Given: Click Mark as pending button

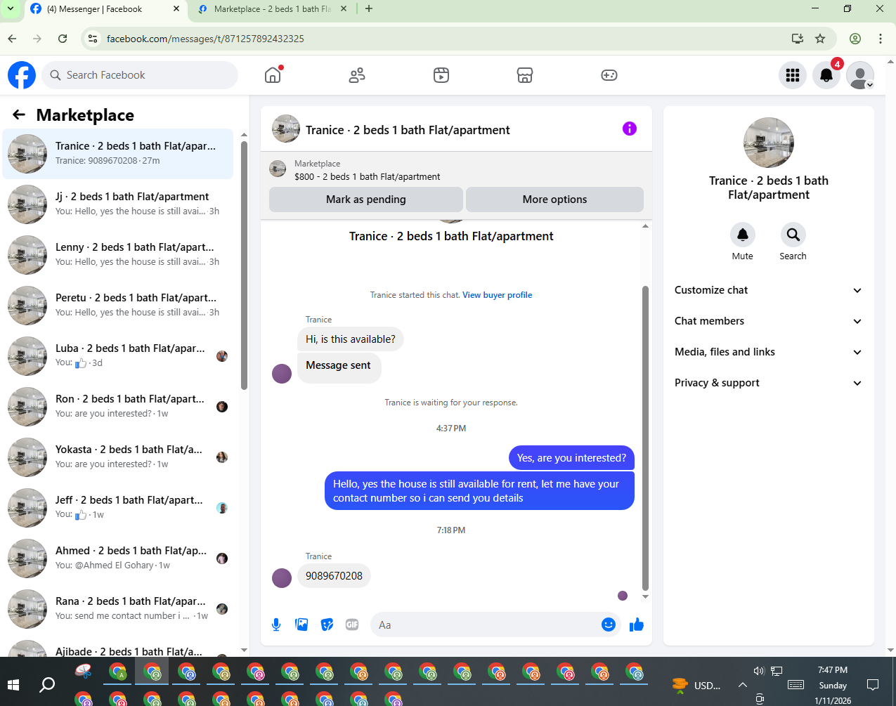Looking at the screenshot, I should point(366,200).
